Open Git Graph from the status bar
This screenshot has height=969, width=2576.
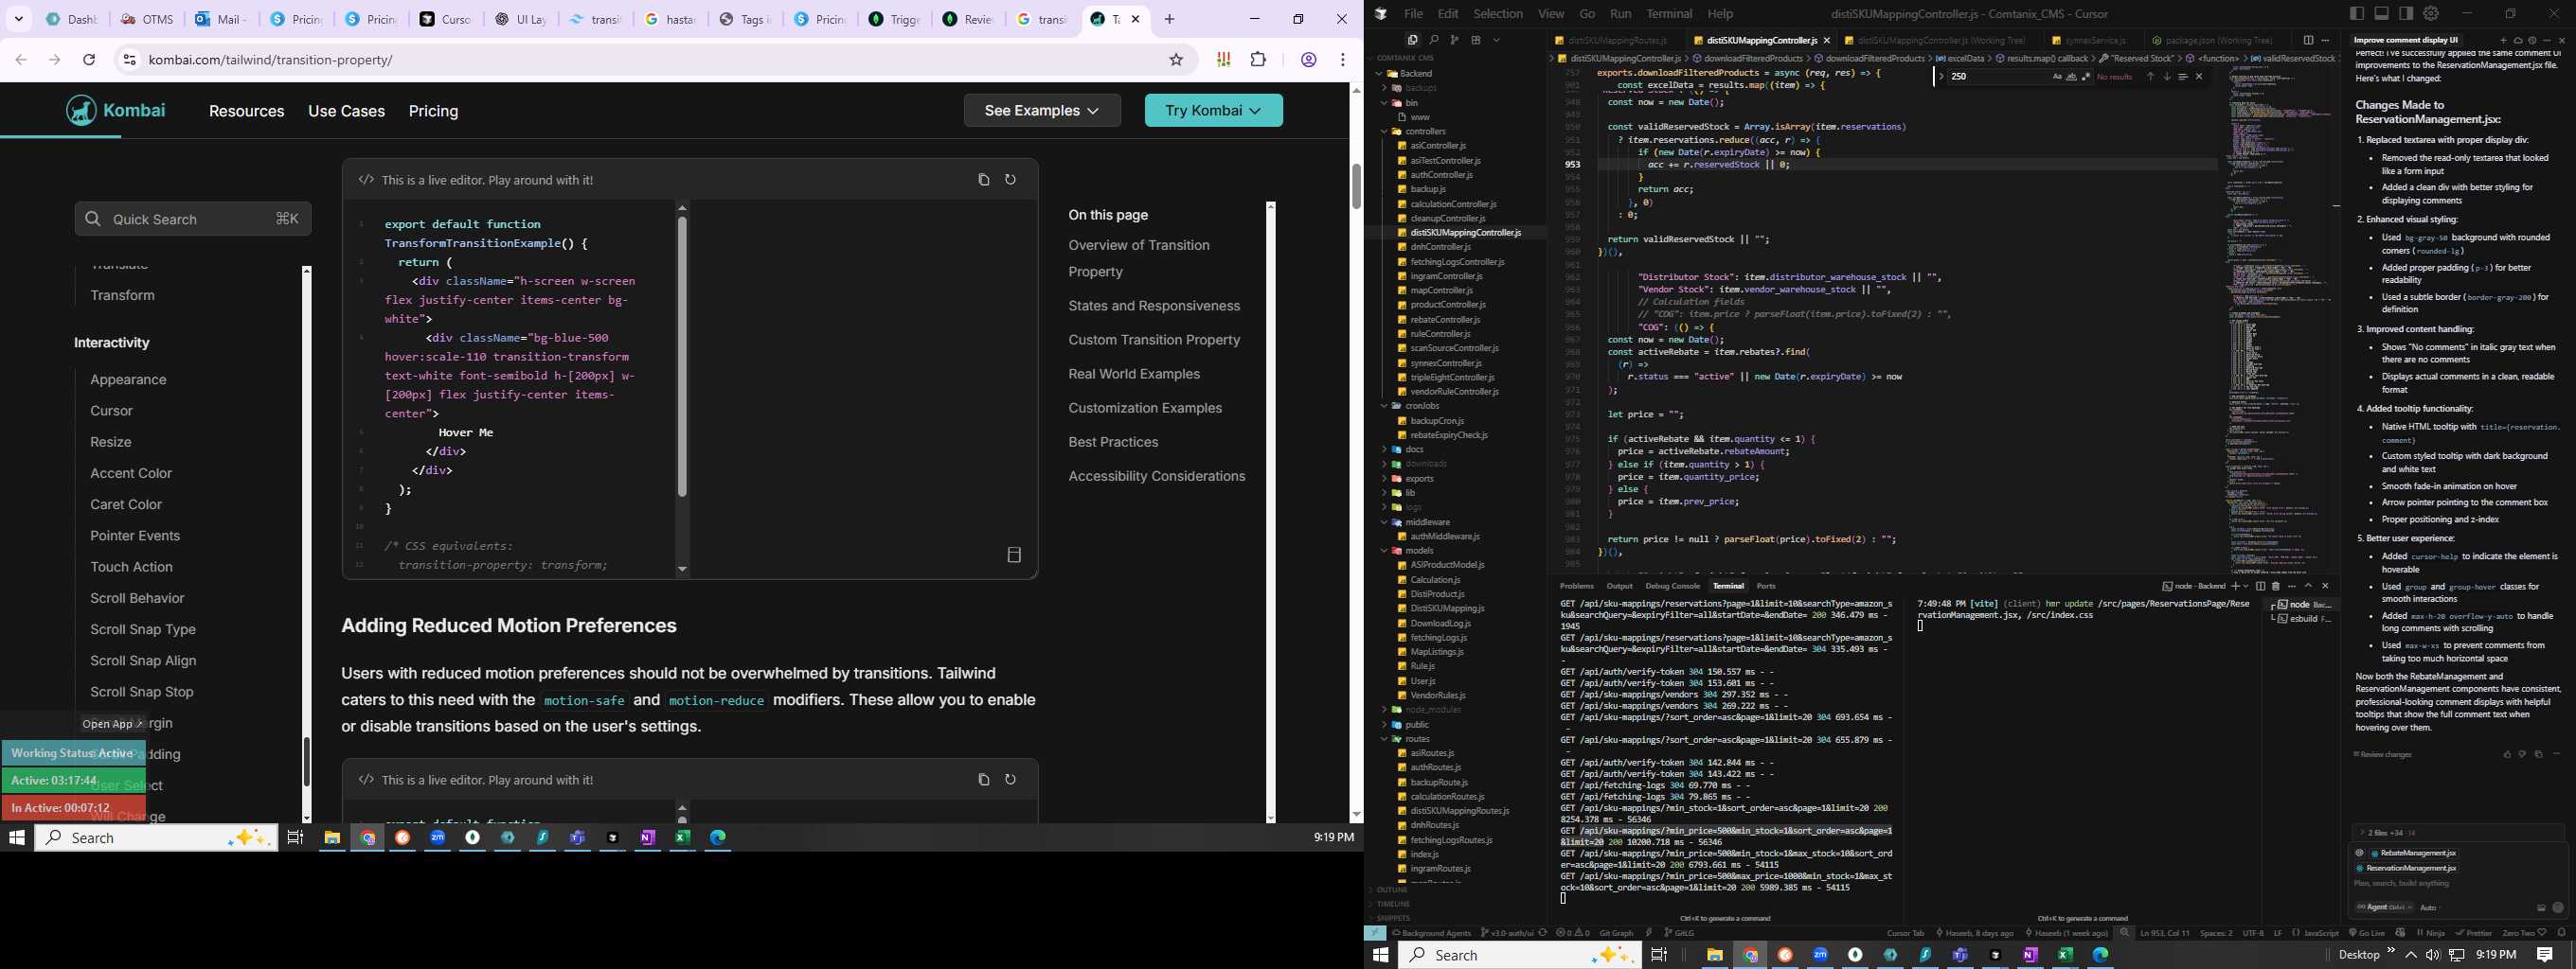pyautogui.click(x=1616, y=933)
